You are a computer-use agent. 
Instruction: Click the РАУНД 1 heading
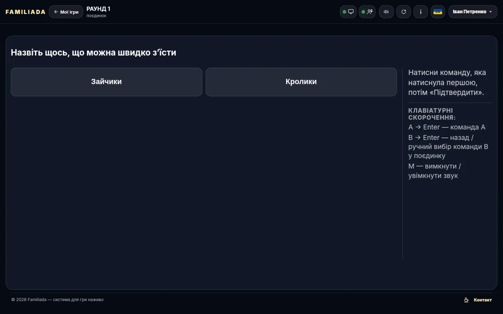point(98,9)
